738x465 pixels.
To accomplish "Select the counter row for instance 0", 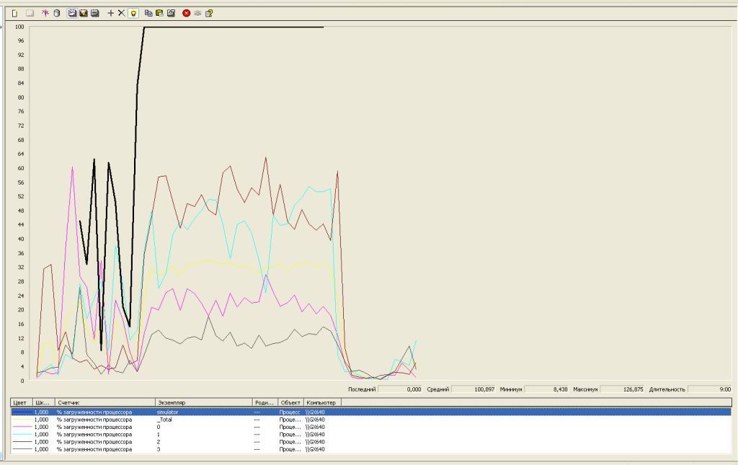I will tap(371, 427).
